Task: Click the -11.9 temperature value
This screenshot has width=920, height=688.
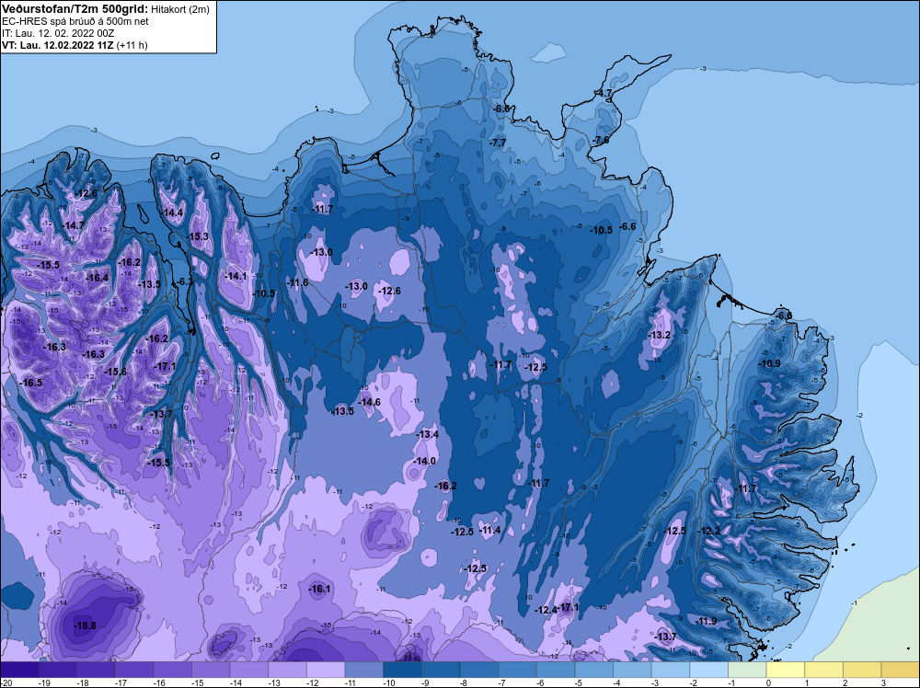Action: 706,621
